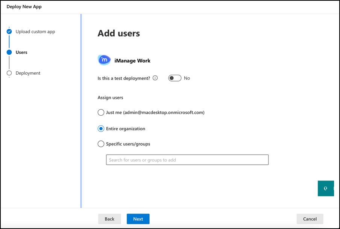Viewport: 340px width, 229px height.
Task: Select the Users step label in sidebar
Action: [x=21, y=53]
